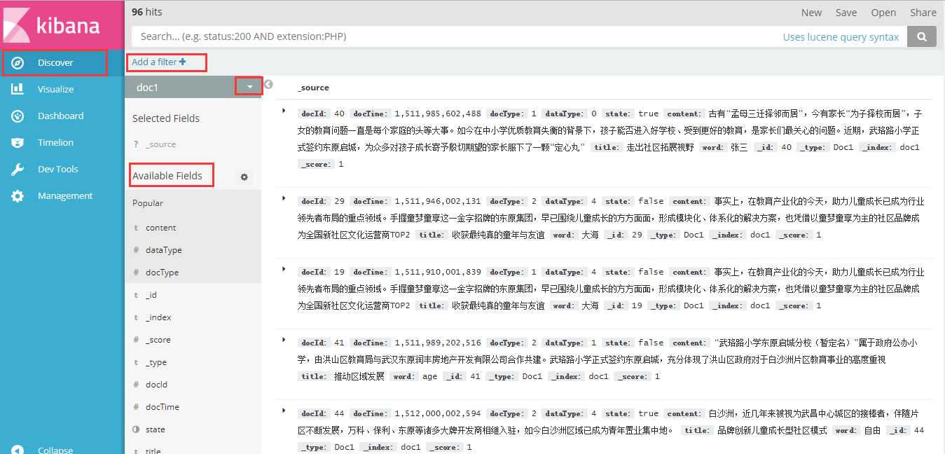945x454 pixels.
Task: Click the 96 hits count
Action: [x=147, y=12]
